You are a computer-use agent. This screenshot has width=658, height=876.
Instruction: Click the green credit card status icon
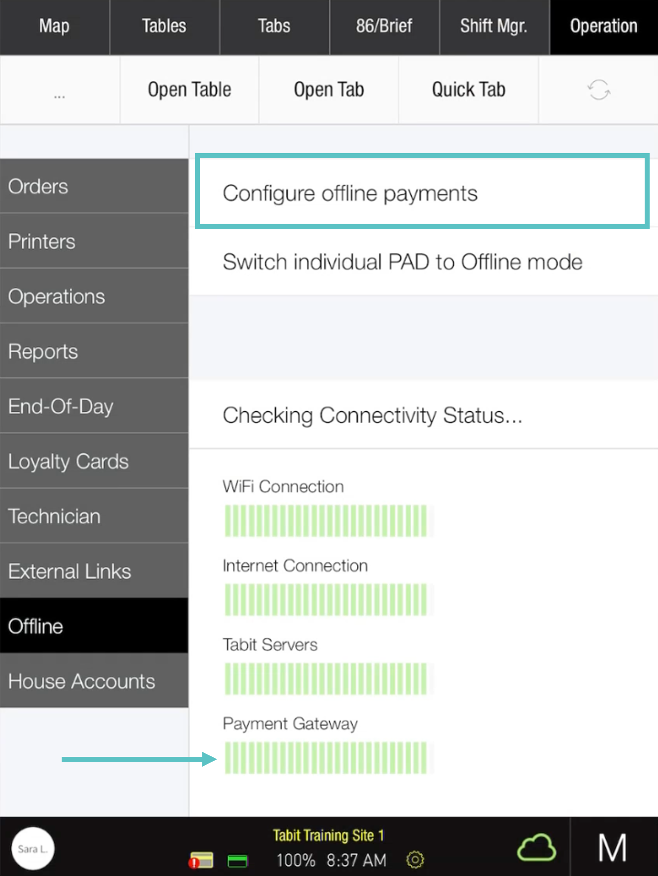pos(237,860)
